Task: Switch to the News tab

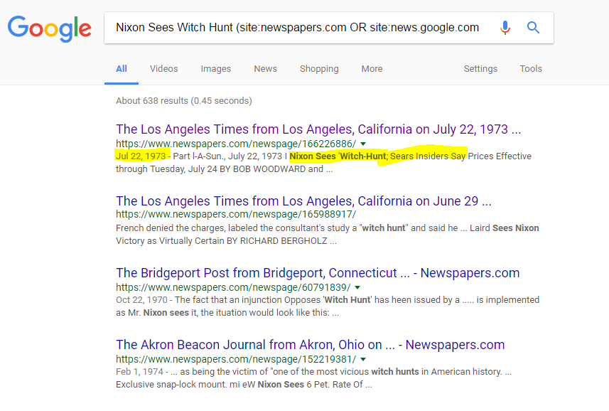Action: pos(265,69)
